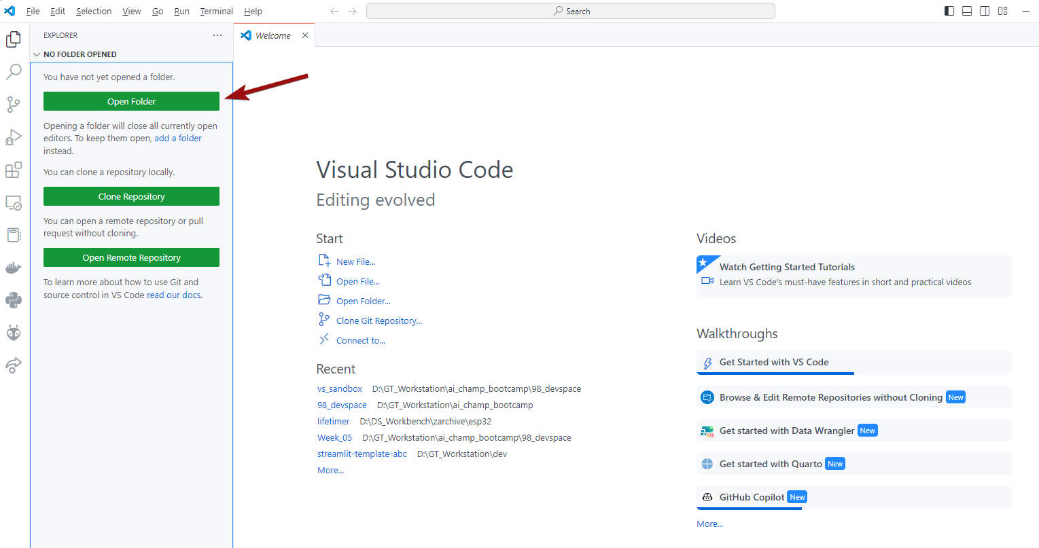Toggle the bottom panel layout icon
This screenshot has width=1039, height=548.
point(967,11)
